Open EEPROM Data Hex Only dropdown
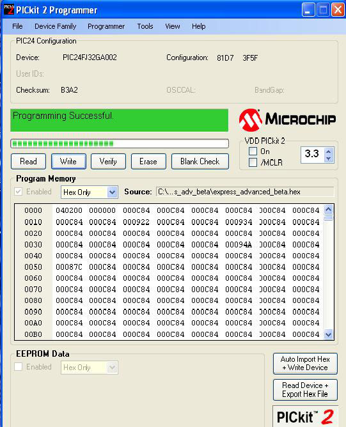Screen dimensions: 346x427 tap(112, 368)
